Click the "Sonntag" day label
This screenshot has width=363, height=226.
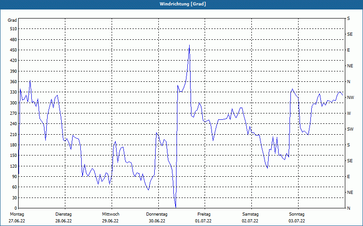pos(297,214)
